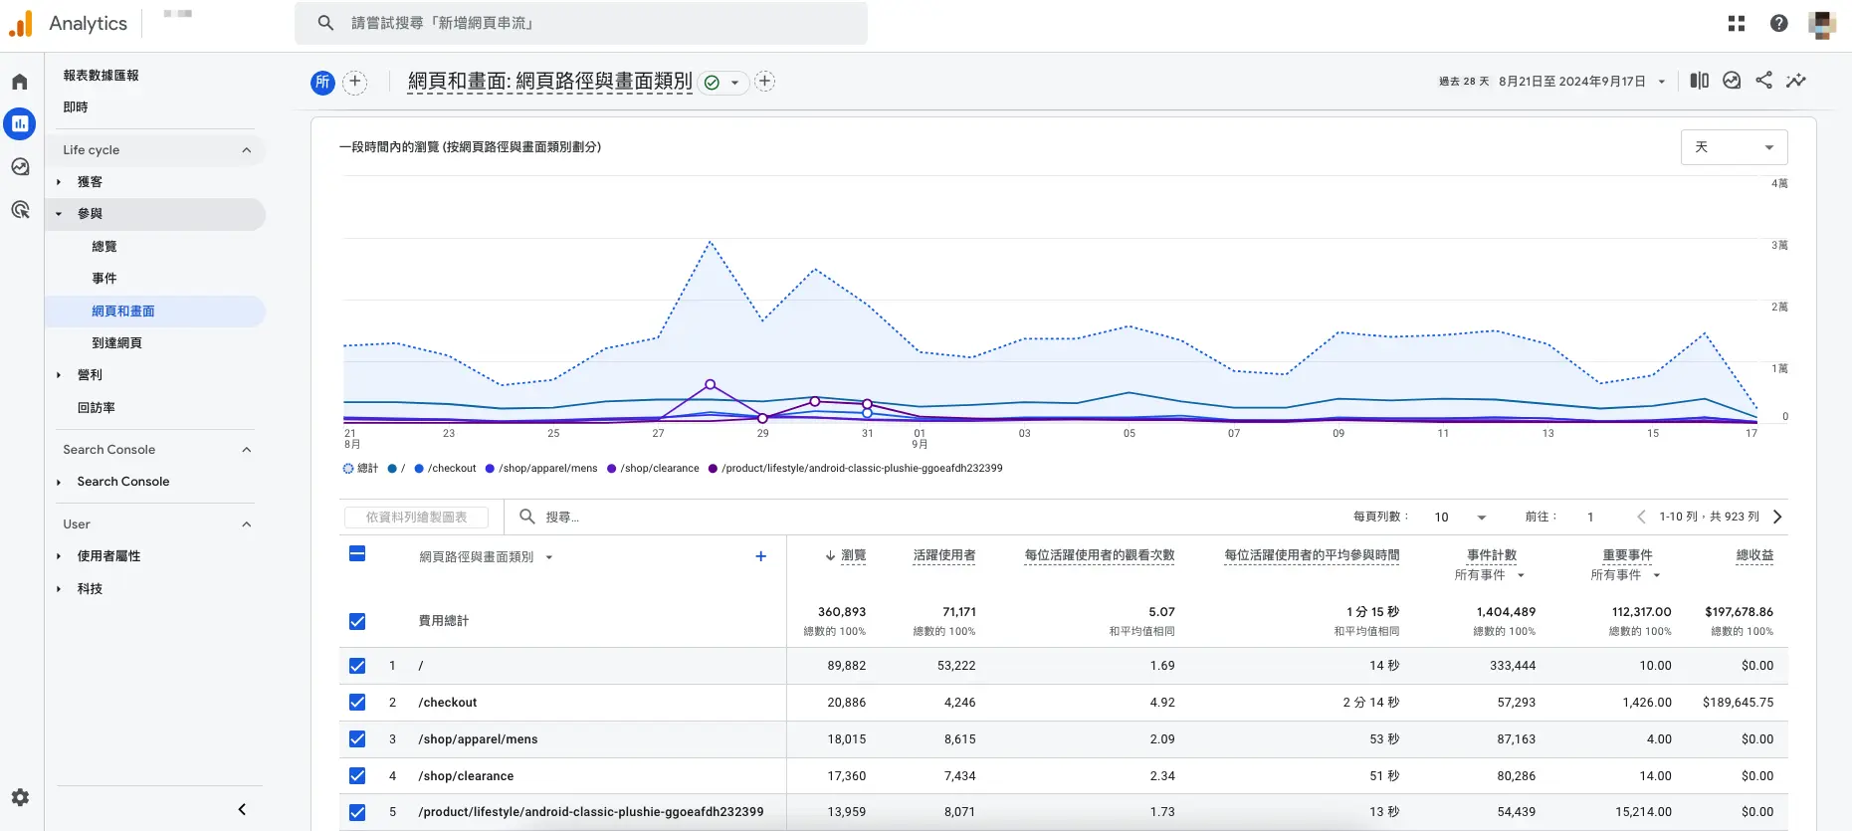Open the user account avatar
Viewport: 1852px width, 831px height.
(1822, 23)
